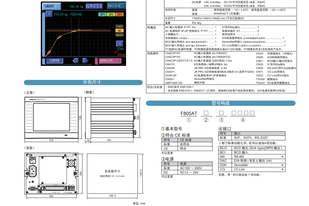Image resolution: width=309 pixels, height=206 pixels.
Task: Click the GMP165X130 part code
Action: pos(174,83)
